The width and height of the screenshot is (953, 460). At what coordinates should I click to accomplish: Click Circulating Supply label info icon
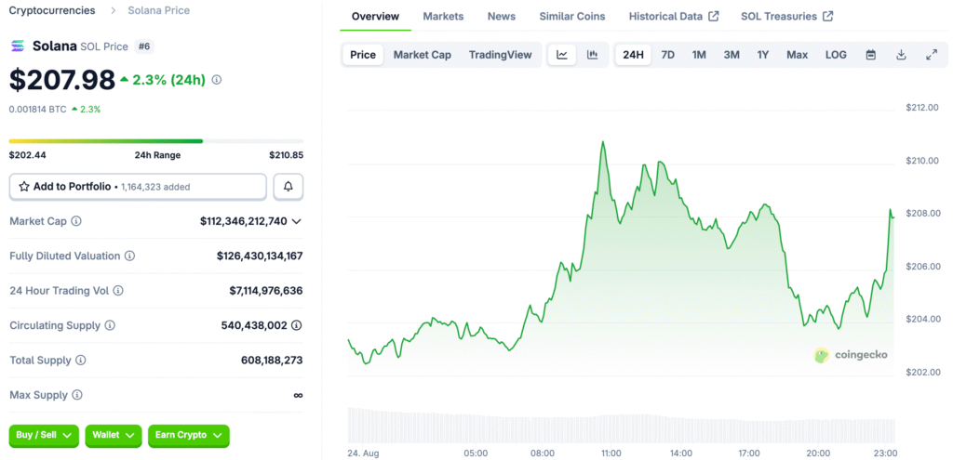pos(110,326)
